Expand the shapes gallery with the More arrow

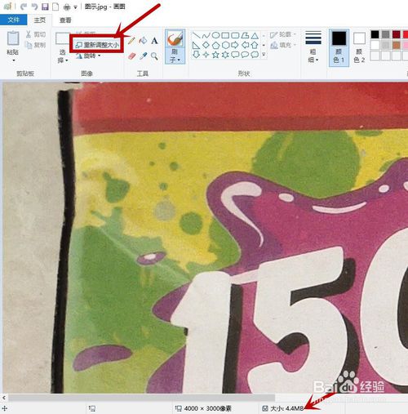click(x=264, y=55)
